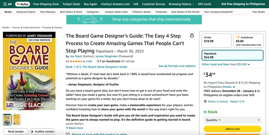Click the Shop top categories international banner
Screen dimensions: 269x135
pos(134,20)
